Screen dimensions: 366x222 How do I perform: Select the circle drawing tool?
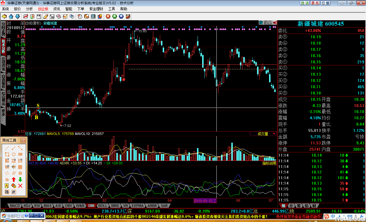pyautogui.click(x=14, y=154)
